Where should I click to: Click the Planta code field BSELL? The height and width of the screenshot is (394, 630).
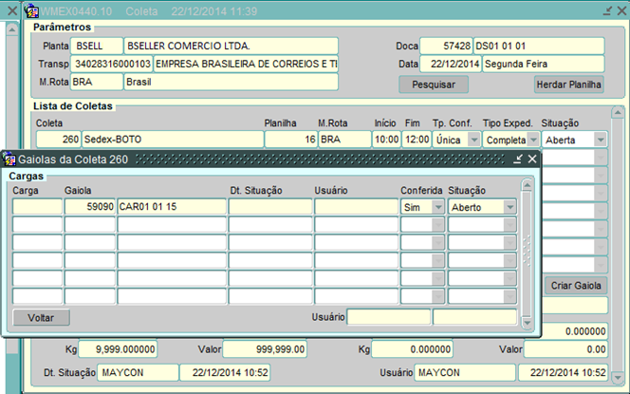[x=97, y=46]
